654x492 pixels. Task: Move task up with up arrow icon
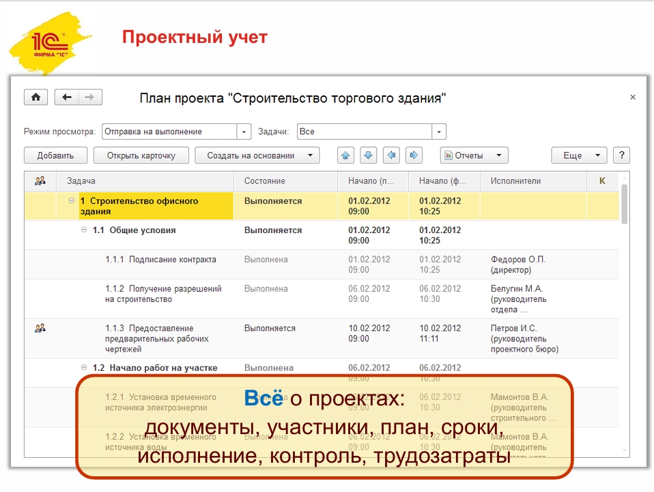(x=346, y=155)
